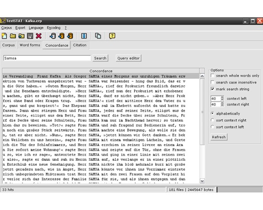Click the '181 files | 2445647 bytes' status

point(191,189)
